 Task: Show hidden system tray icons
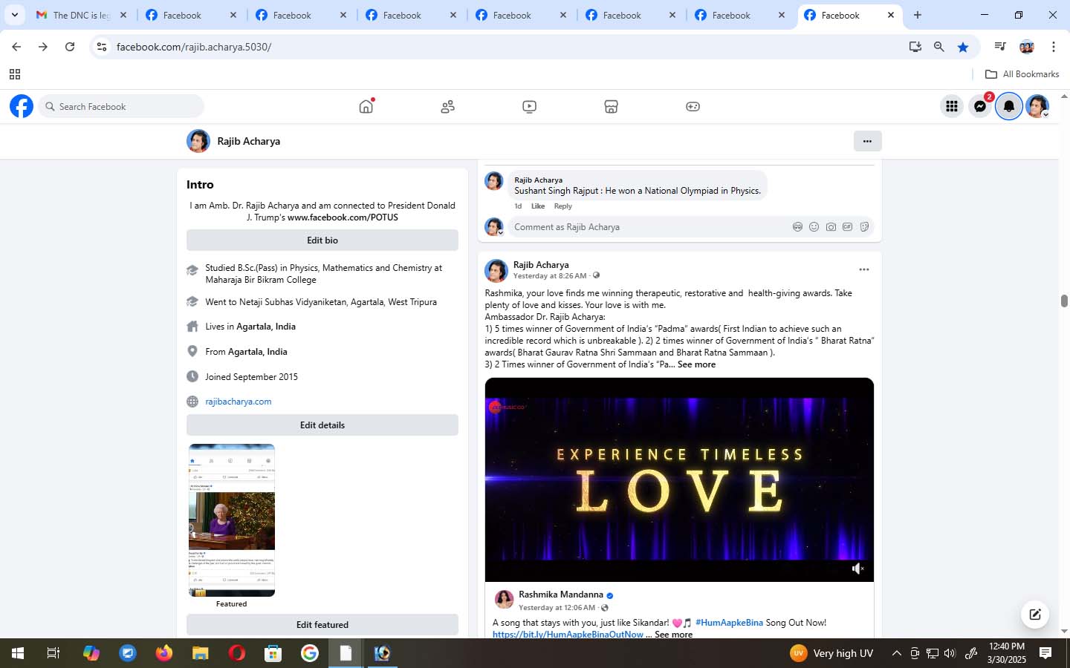[896, 653]
